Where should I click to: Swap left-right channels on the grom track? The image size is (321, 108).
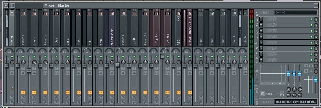click(101, 73)
